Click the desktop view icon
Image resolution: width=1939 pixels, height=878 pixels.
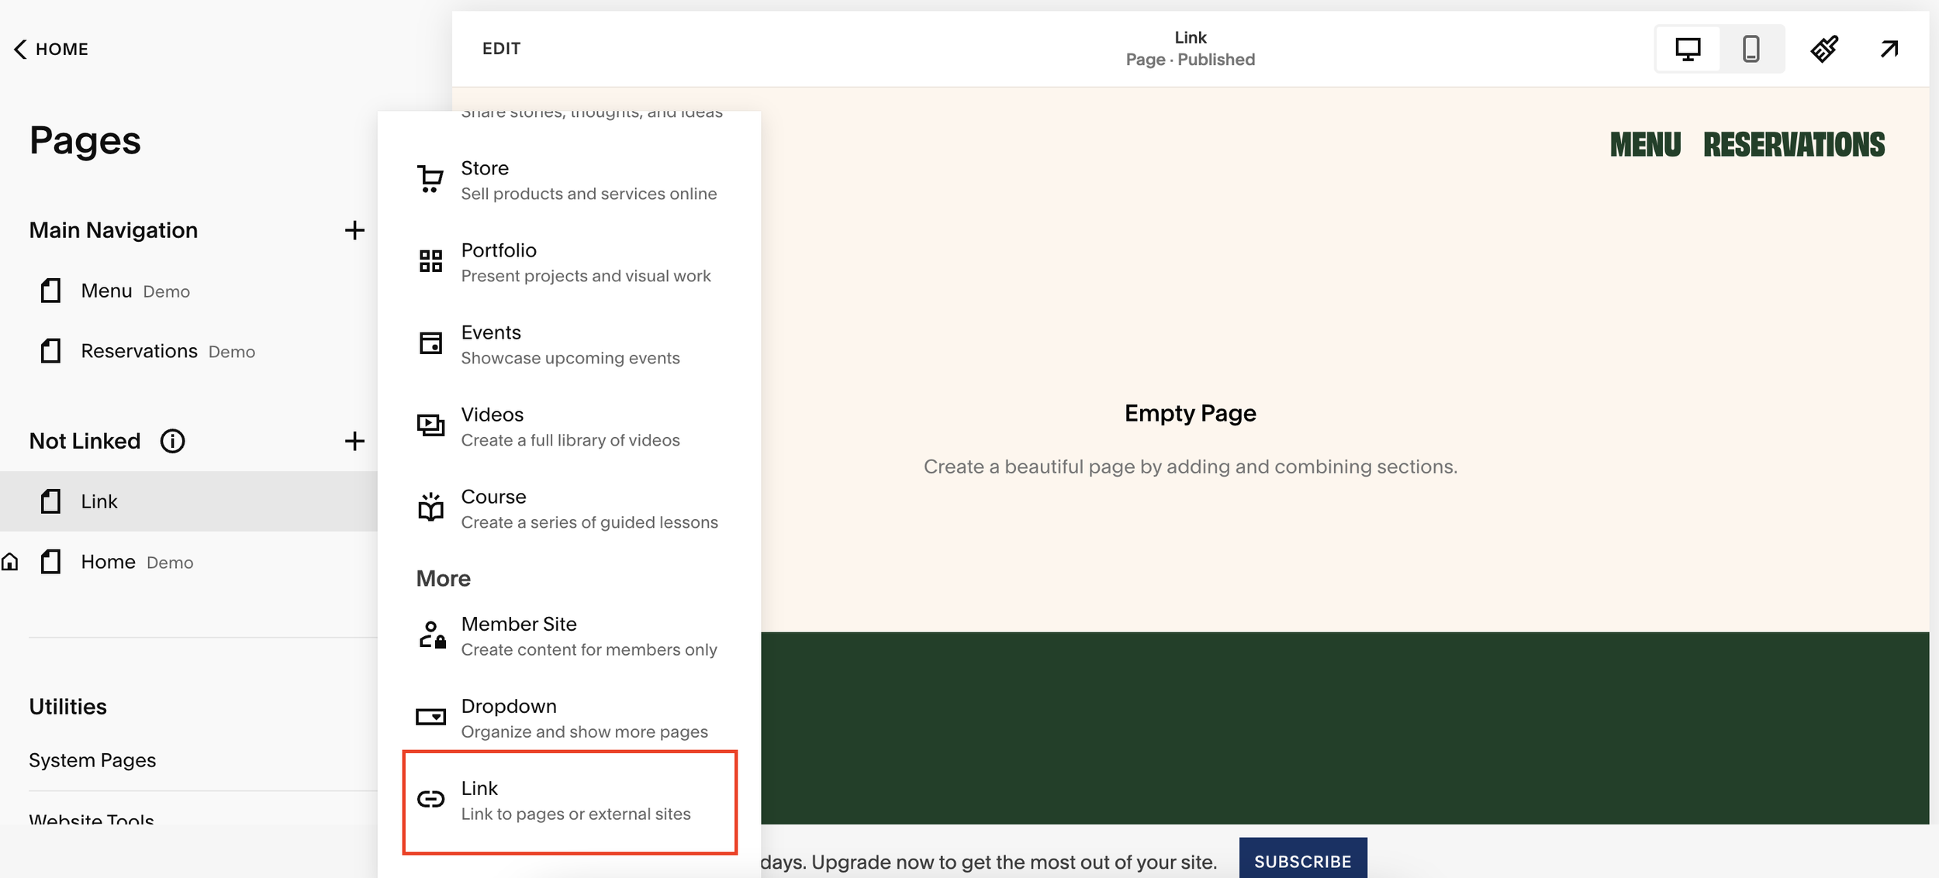tap(1688, 49)
